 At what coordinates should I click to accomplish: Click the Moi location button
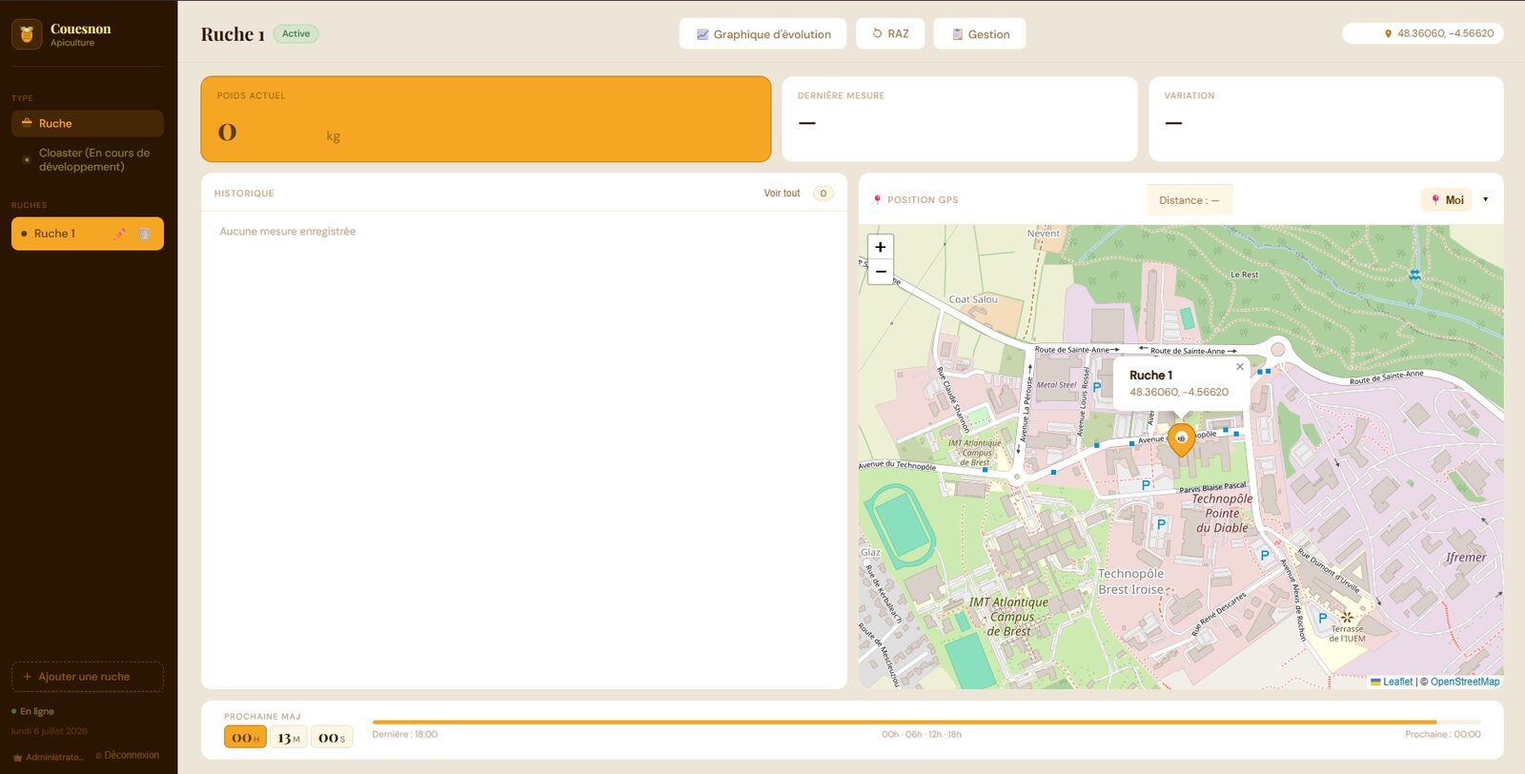[1447, 199]
